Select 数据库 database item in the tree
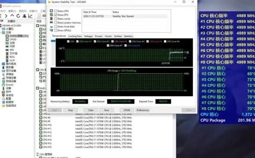This screenshot has height=158, width=255. 10,102
